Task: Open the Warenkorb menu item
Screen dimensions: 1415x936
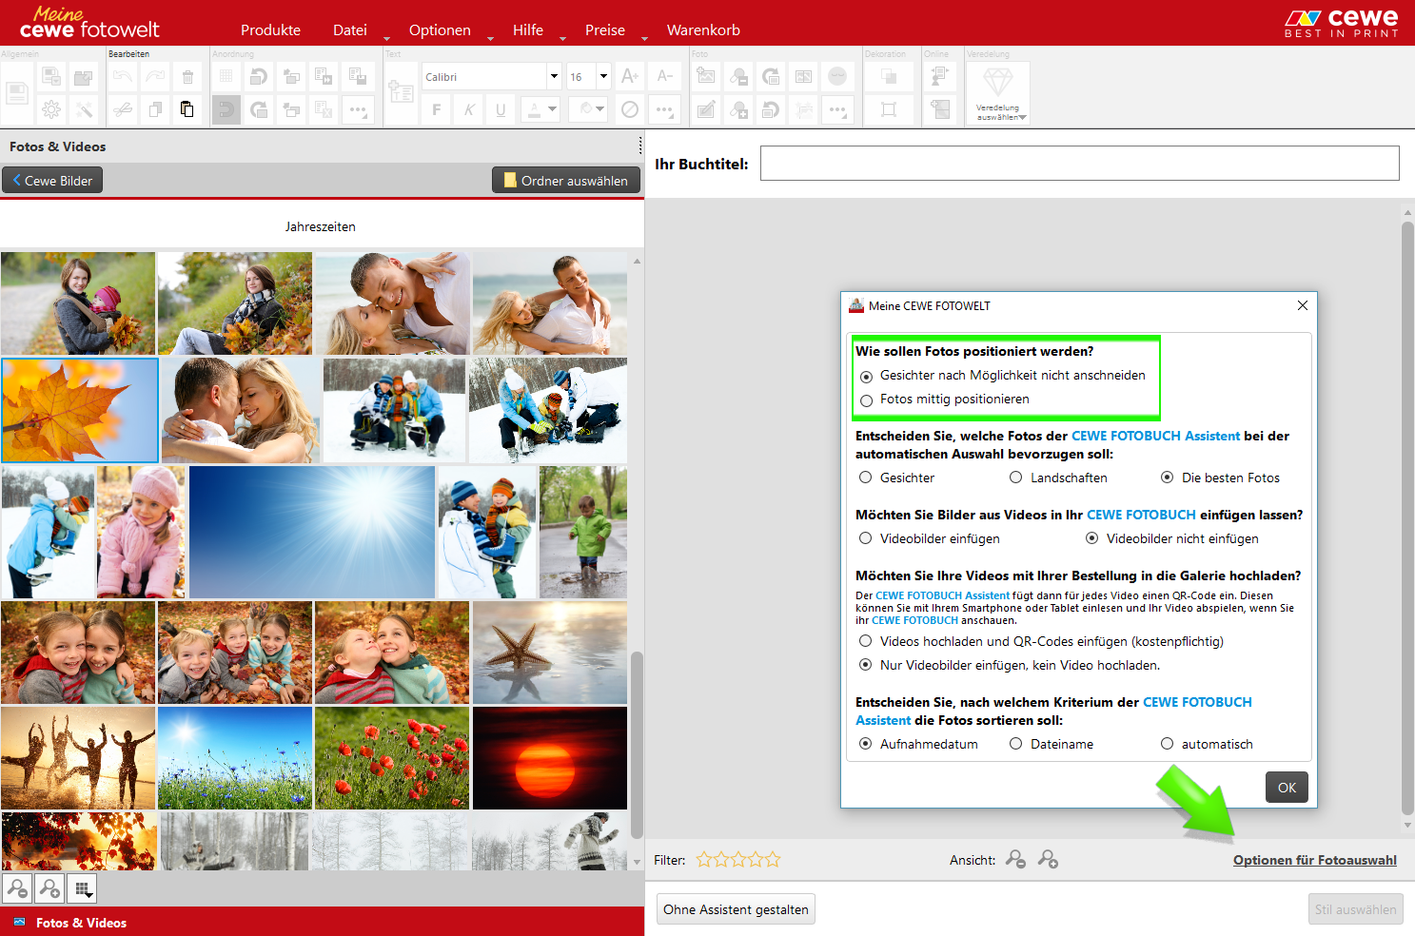Action: [x=703, y=30]
